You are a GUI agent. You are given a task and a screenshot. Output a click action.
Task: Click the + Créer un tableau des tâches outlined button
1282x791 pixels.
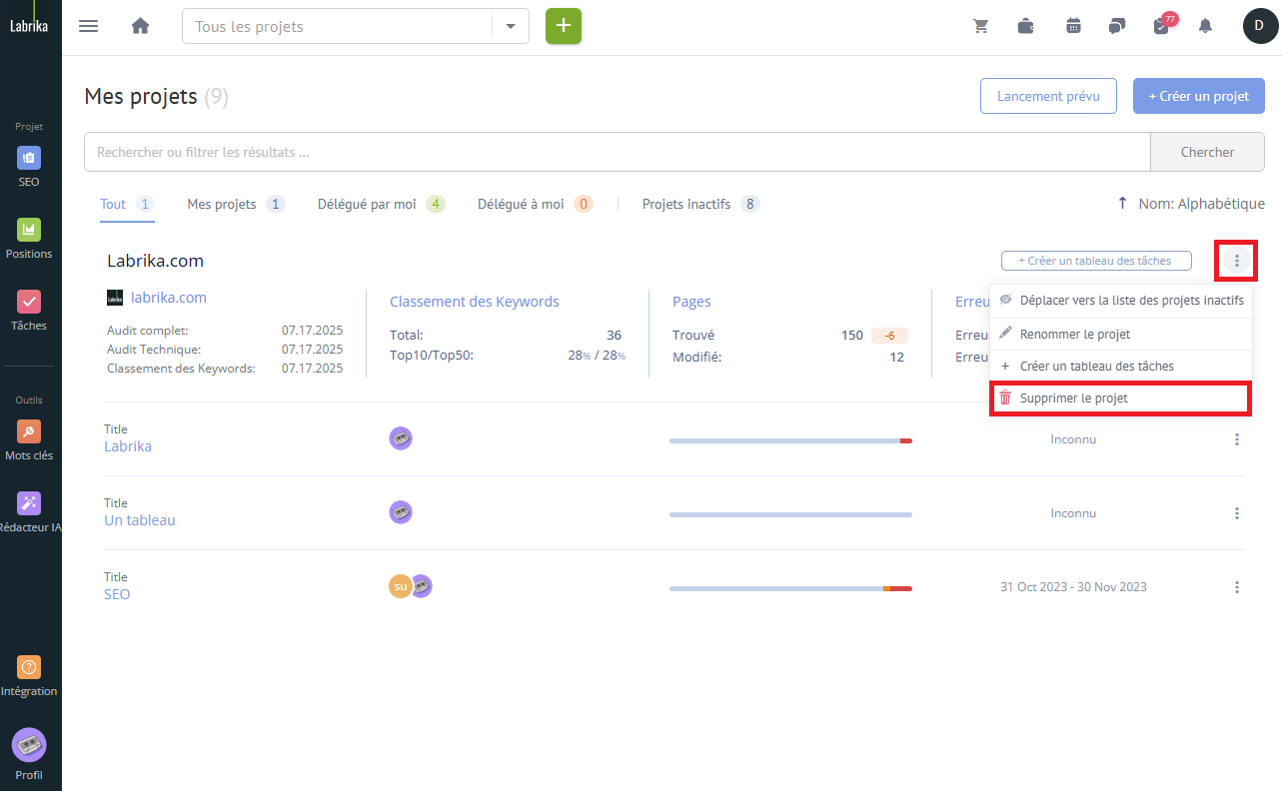coord(1096,260)
